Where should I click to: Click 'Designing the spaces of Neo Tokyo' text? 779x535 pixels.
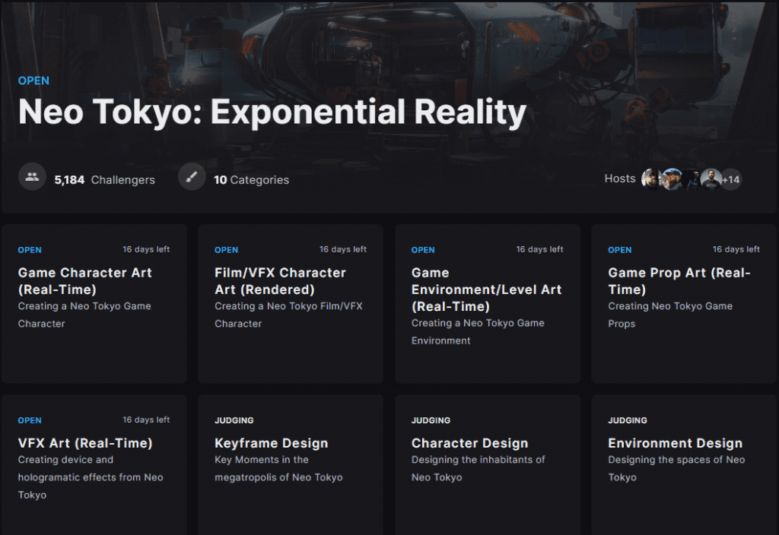676,468
